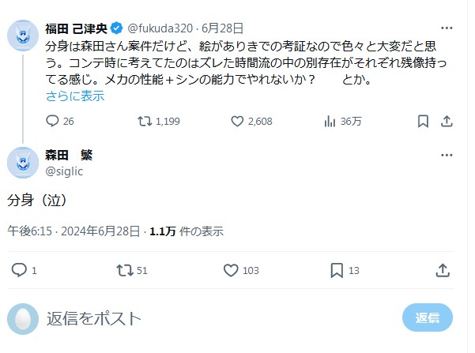Viewport: 475px width, 353px height.
Task: Like the tweet with 2,608 likes
Action: [x=237, y=121]
